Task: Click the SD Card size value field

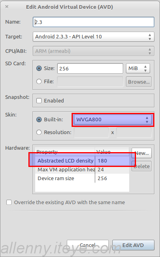Action: click(90, 68)
